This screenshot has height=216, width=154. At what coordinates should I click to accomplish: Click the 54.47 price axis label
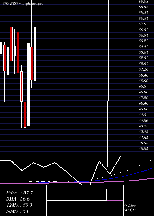144,47
